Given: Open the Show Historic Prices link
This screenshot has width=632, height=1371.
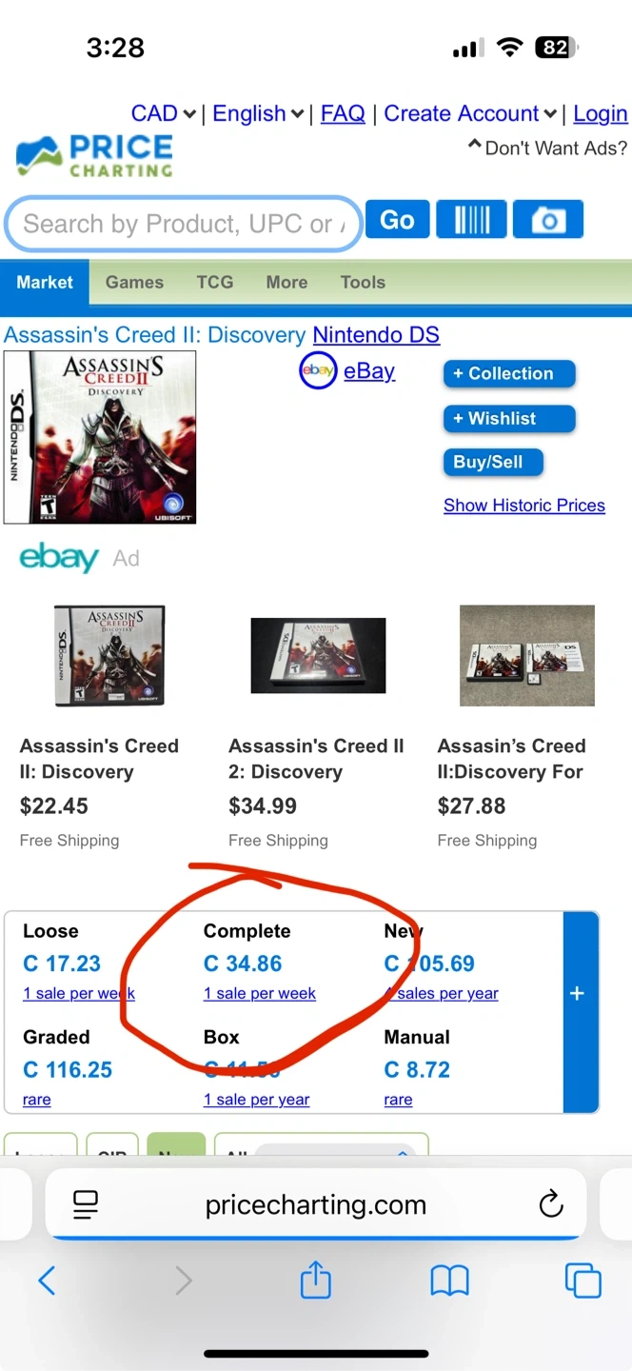Looking at the screenshot, I should [x=523, y=506].
